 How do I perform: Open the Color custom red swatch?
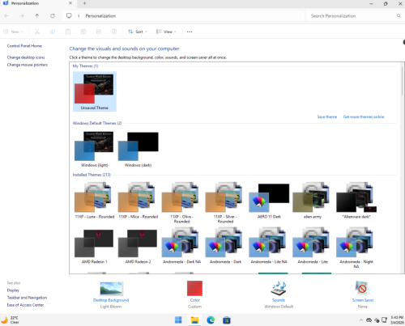(194, 288)
